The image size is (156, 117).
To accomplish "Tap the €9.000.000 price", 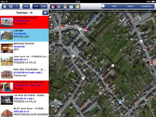I will [19, 47].
